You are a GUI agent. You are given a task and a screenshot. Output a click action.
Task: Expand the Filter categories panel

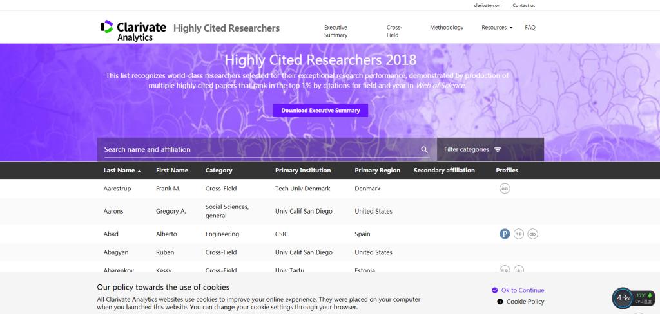[472, 149]
